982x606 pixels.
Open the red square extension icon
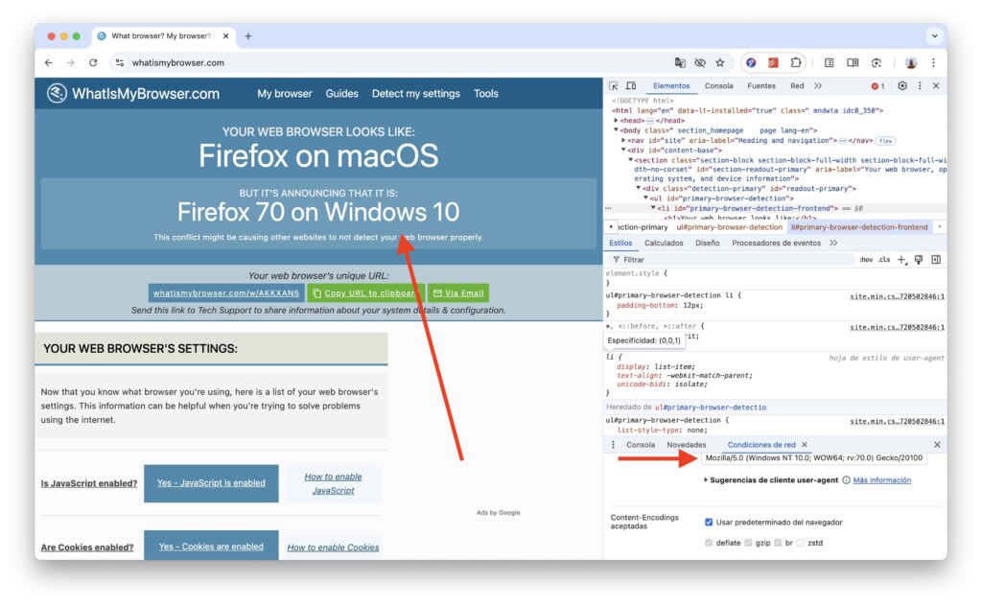(x=773, y=62)
